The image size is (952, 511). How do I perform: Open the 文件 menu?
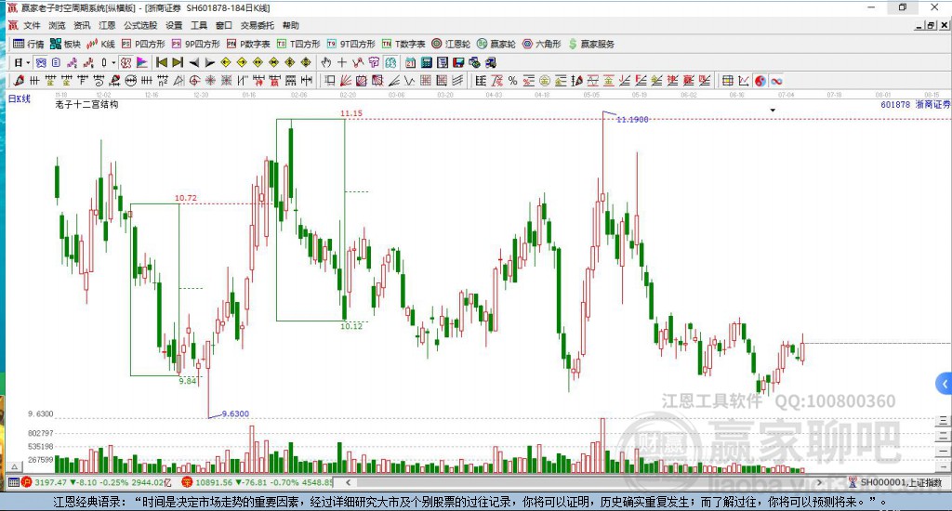click(x=32, y=25)
